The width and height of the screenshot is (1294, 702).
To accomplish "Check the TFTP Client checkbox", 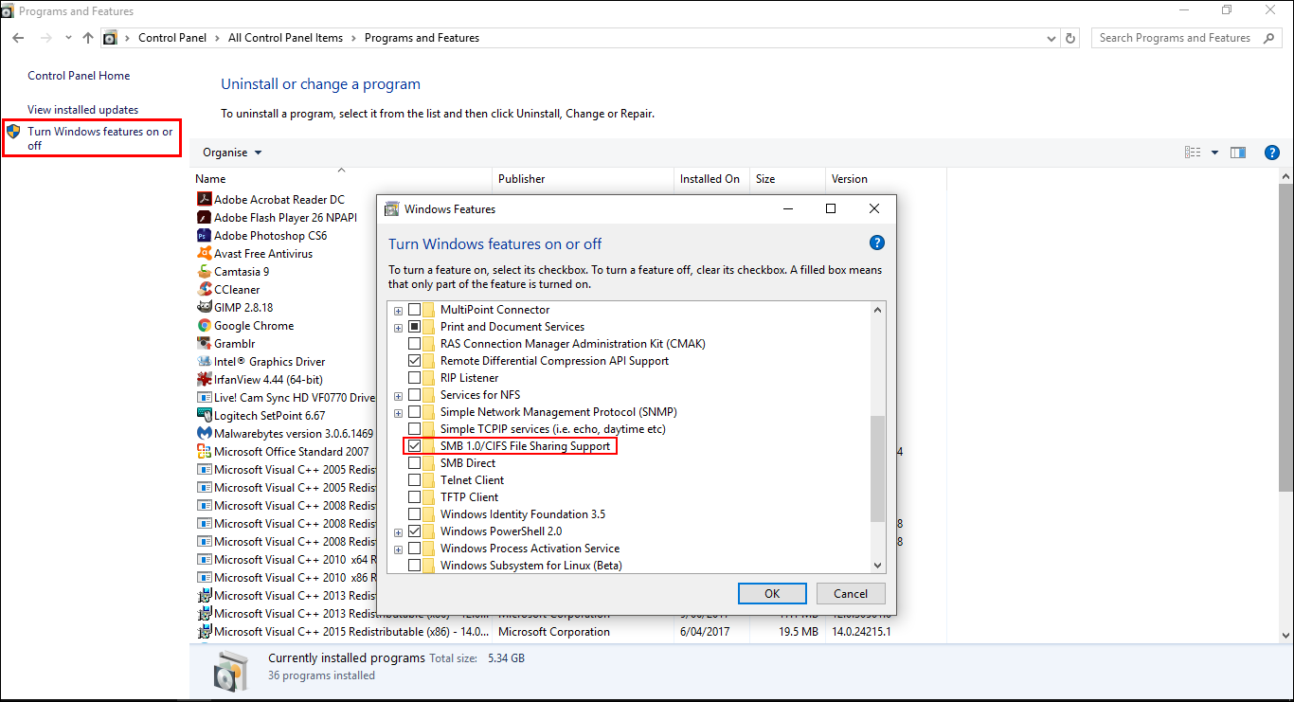I will pyautogui.click(x=414, y=497).
